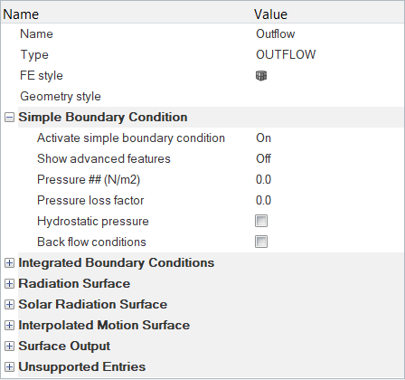
Task: Toggle Activate simple boundary condition On value
Action: [x=328, y=138]
